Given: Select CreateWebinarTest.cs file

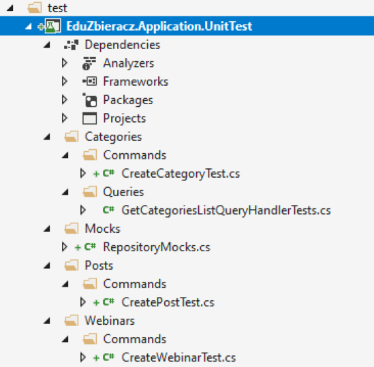Looking at the screenshot, I should [x=178, y=357].
